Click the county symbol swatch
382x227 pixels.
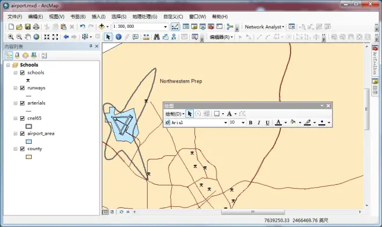coord(29,157)
